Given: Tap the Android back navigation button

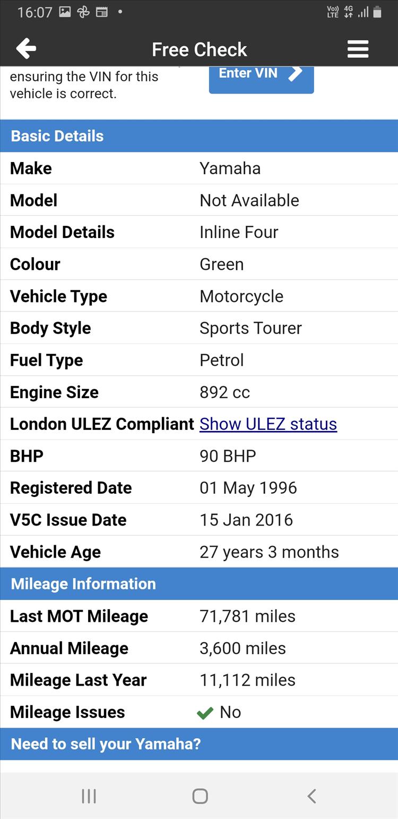Looking at the screenshot, I should point(312,796).
